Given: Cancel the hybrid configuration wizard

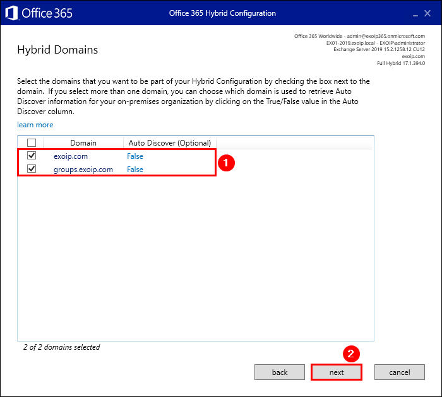Looking at the screenshot, I should coord(399,372).
